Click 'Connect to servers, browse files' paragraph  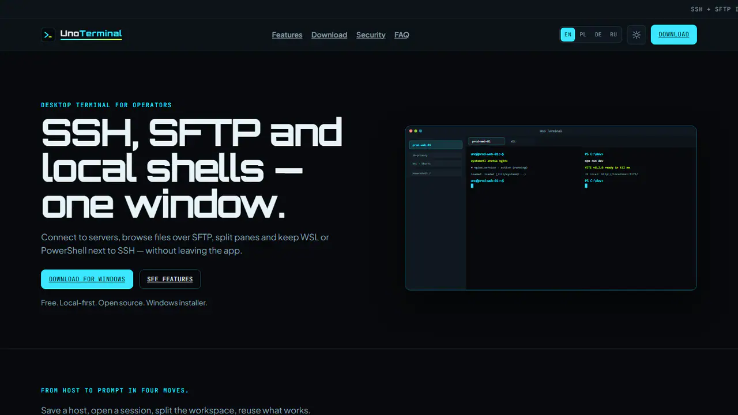point(185,244)
